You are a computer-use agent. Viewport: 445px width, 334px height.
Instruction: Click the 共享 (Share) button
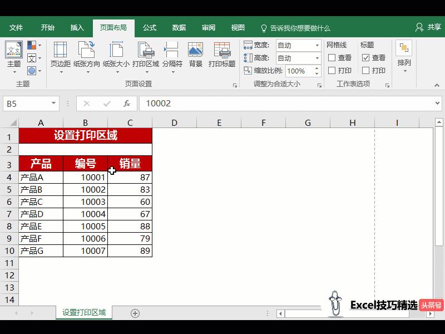tap(428, 27)
